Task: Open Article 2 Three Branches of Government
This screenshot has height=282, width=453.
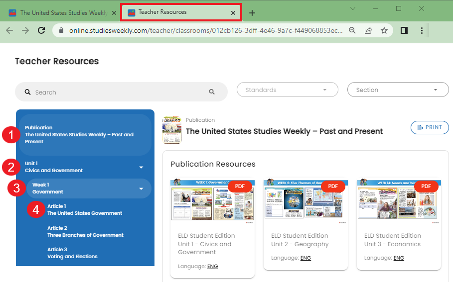Action: (x=85, y=232)
